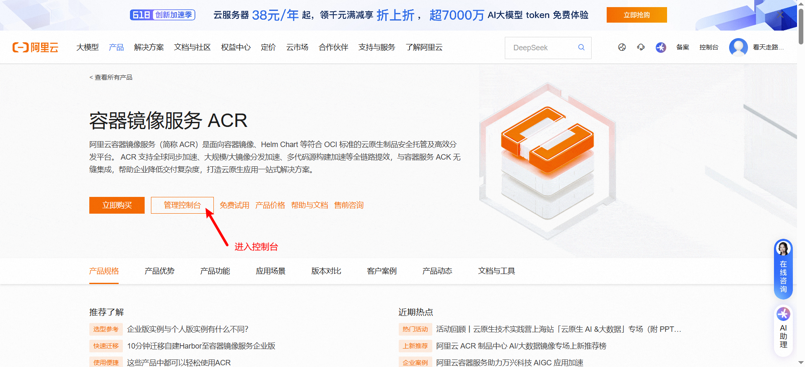Image resolution: width=805 pixels, height=367 pixels.
Task: Open the 权益中心 menu
Action: (x=236, y=47)
